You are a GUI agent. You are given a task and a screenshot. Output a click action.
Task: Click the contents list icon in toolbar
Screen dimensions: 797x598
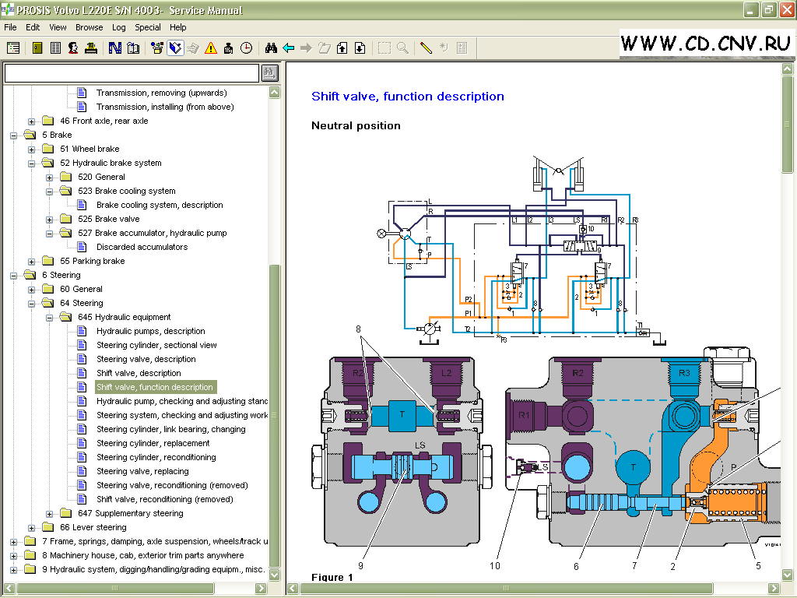(x=14, y=47)
